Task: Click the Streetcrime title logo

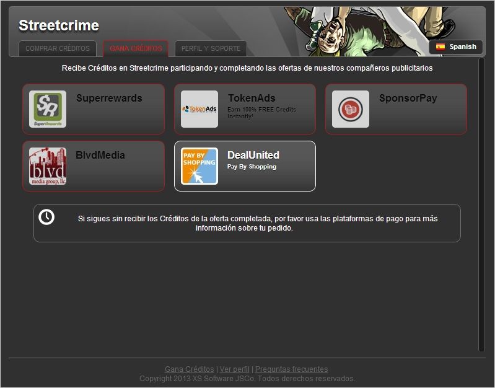Action: point(59,25)
